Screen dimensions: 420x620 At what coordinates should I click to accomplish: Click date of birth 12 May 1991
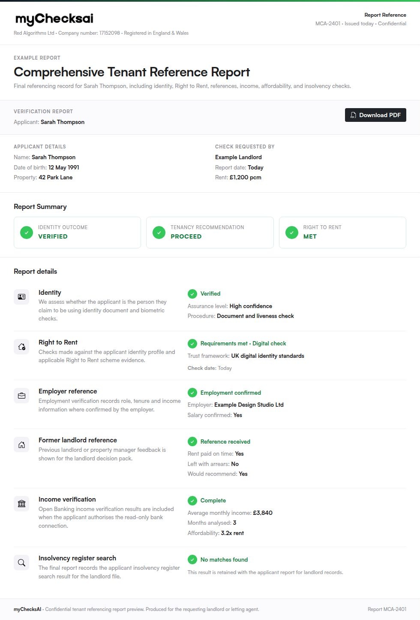64,167
